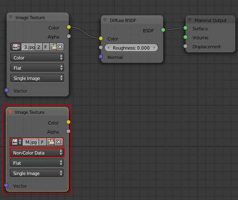Collapse the Diffuse BSDF node triangle
This screenshot has height=200, width=238.
105,20
